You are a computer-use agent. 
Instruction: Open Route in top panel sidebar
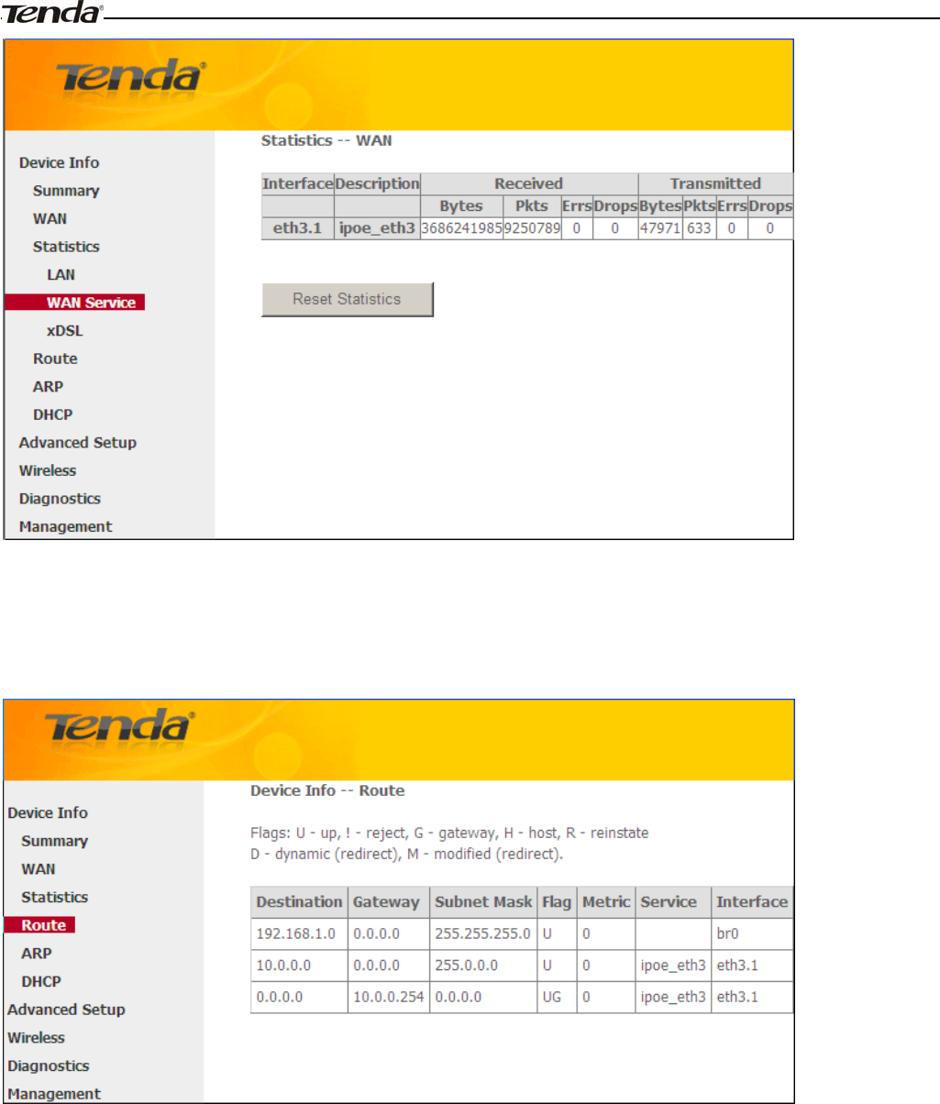pyautogui.click(x=55, y=359)
